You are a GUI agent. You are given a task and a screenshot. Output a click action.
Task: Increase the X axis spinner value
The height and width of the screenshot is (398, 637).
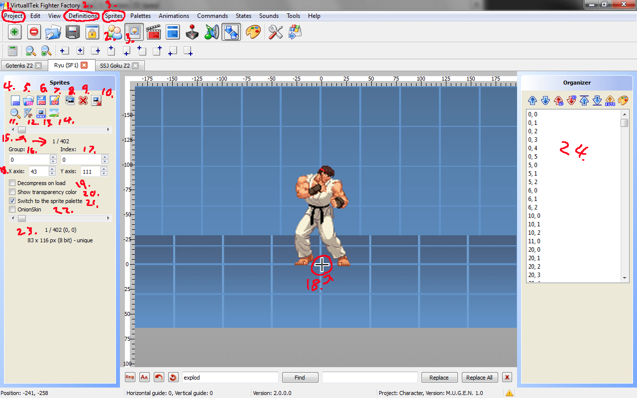52,169
